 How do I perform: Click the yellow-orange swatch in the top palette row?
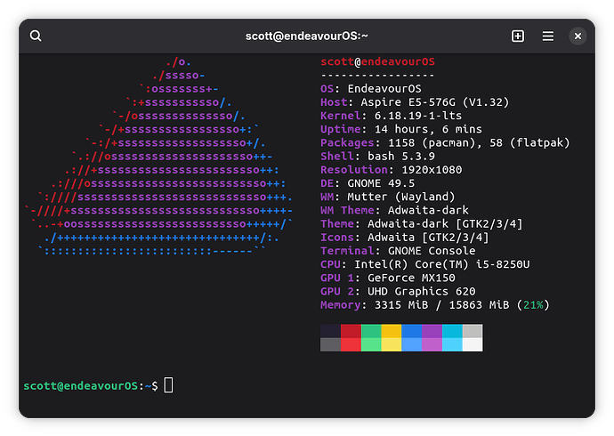[x=392, y=331]
